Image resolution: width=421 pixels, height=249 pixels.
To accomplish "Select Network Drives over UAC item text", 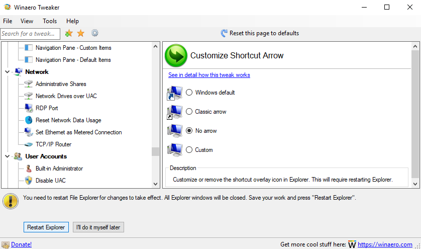I will pos(66,96).
